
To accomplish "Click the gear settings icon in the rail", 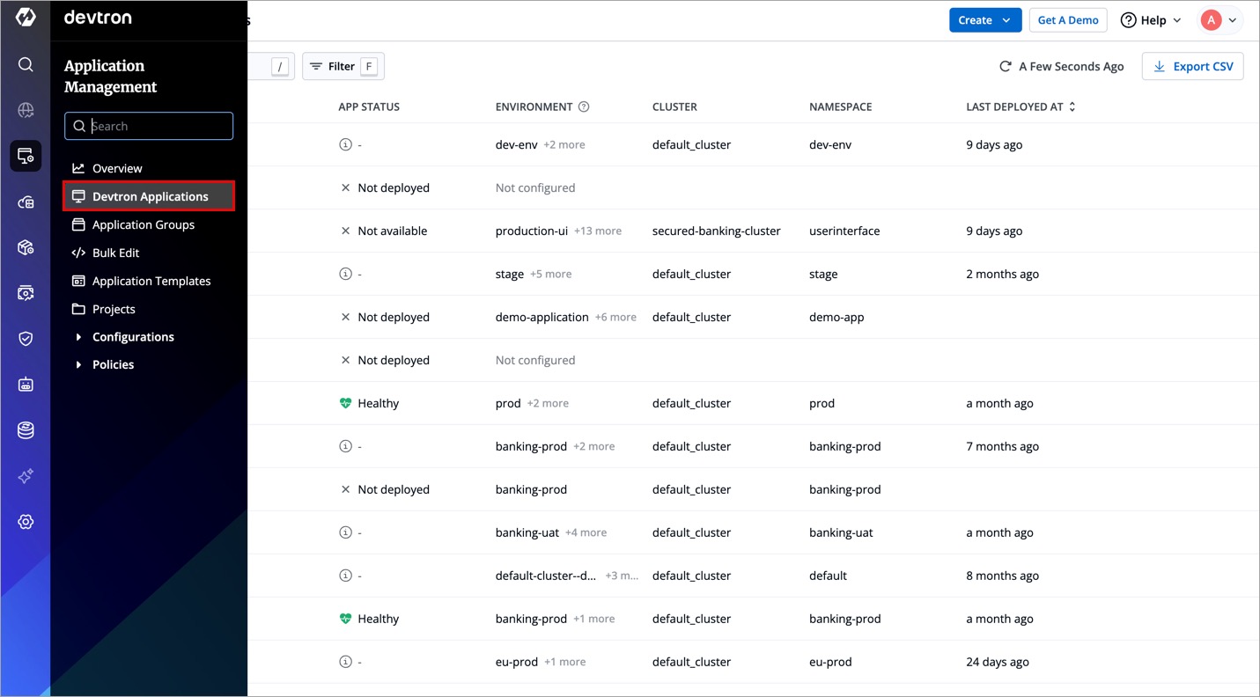I will pyautogui.click(x=26, y=522).
